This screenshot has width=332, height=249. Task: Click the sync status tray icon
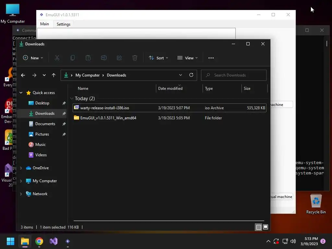(276, 241)
